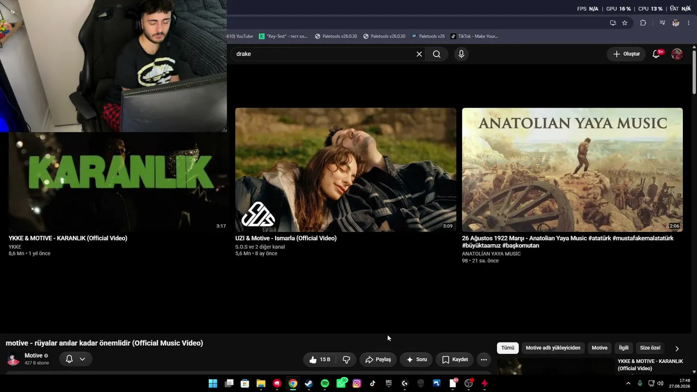The image size is (697, 392).
Task: Go to the YKKE channel below KARANLIK
Action: [x=15, y=247]
